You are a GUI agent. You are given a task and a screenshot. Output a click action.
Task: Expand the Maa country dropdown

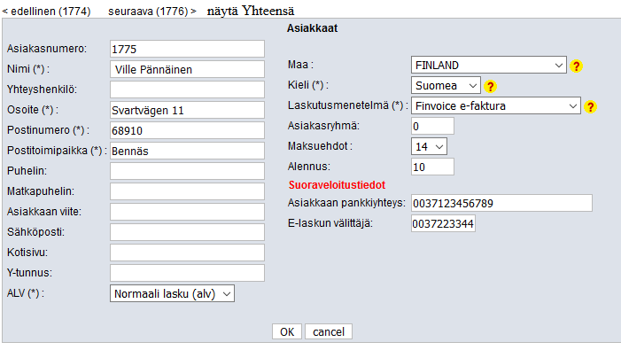point(489,65)
